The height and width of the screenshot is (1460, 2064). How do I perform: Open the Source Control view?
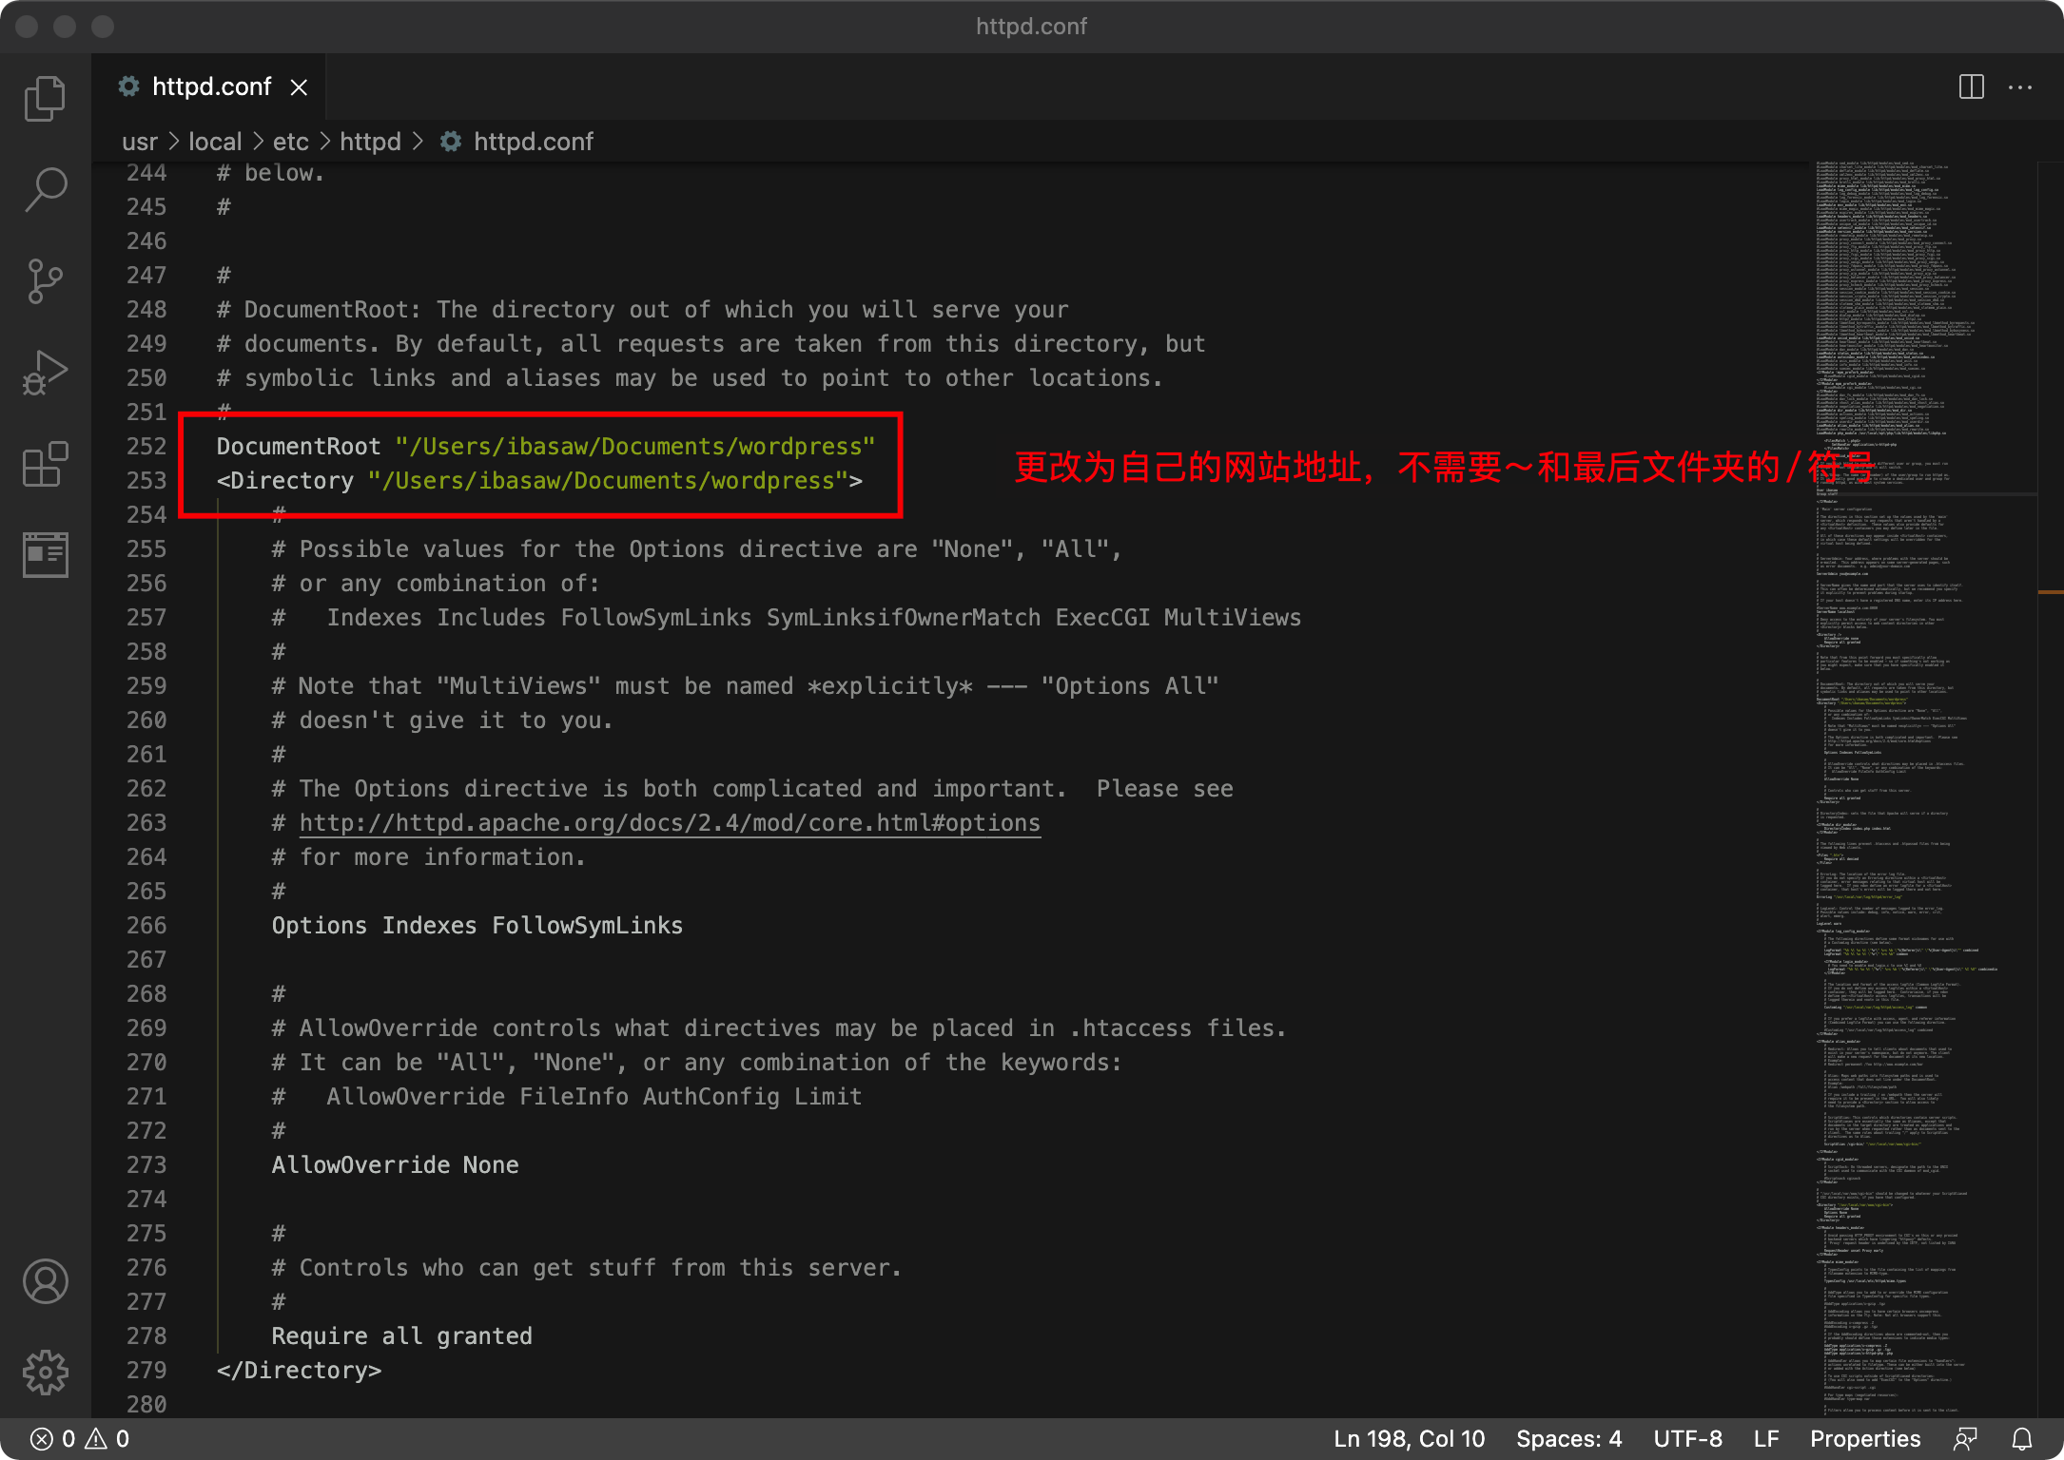point(45,281)
